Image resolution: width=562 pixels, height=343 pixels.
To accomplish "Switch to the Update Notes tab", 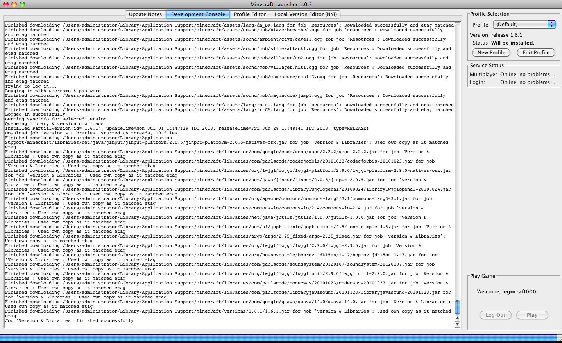I will [x=145, y=14].
